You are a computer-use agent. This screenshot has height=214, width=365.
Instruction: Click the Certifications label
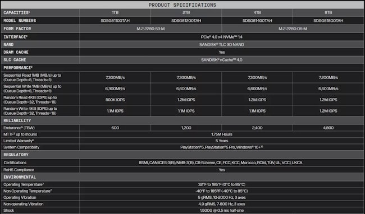click(x=15, y=162)
